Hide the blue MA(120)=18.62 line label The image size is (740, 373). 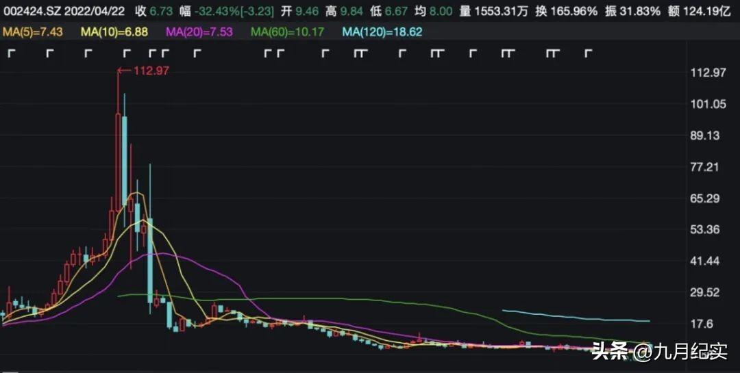pos(382,32)
